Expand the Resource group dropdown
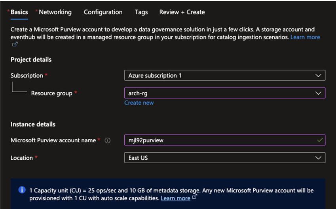Screen dimensions: 336x209 (225, 93)
